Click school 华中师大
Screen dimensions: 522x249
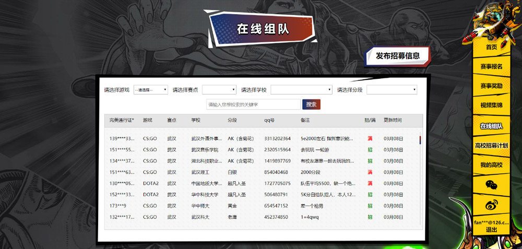[200, 206]
